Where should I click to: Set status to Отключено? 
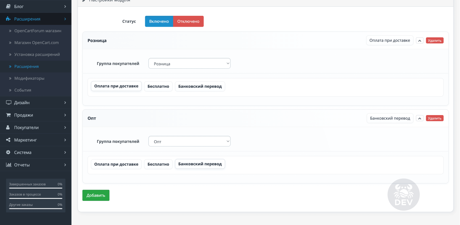coord(188,21)
